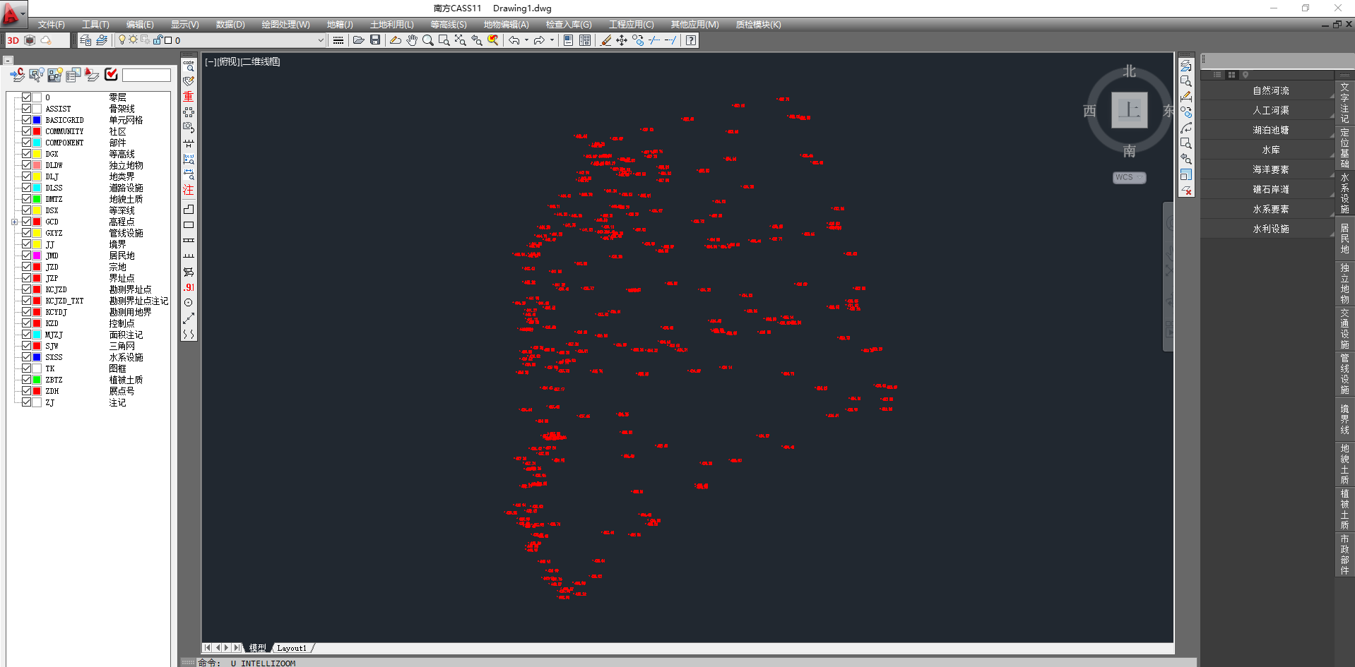Screen dimensions: 1355x667
Task: Click the Open file folder icon
Action: tap(359, 40)
